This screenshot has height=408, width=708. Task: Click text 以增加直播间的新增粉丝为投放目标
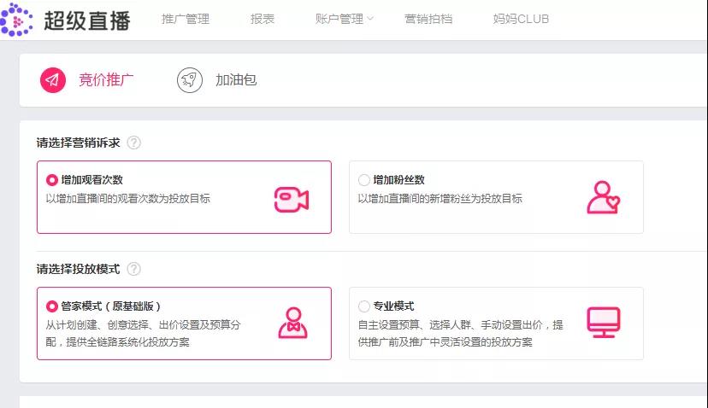440,198
